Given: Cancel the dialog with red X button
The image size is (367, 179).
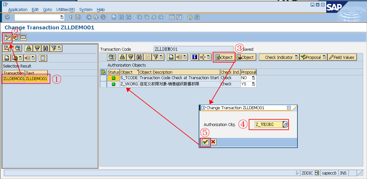Looking at the screenshot, I should (213, 142).
